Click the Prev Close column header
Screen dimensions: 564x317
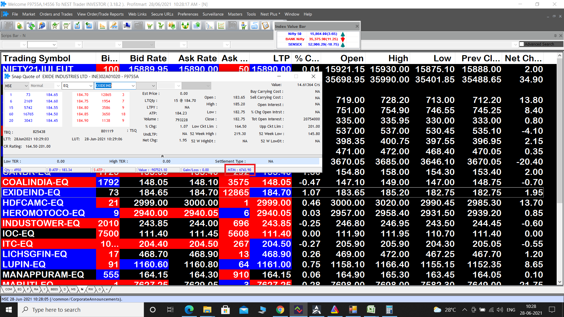tap(479, 58)
